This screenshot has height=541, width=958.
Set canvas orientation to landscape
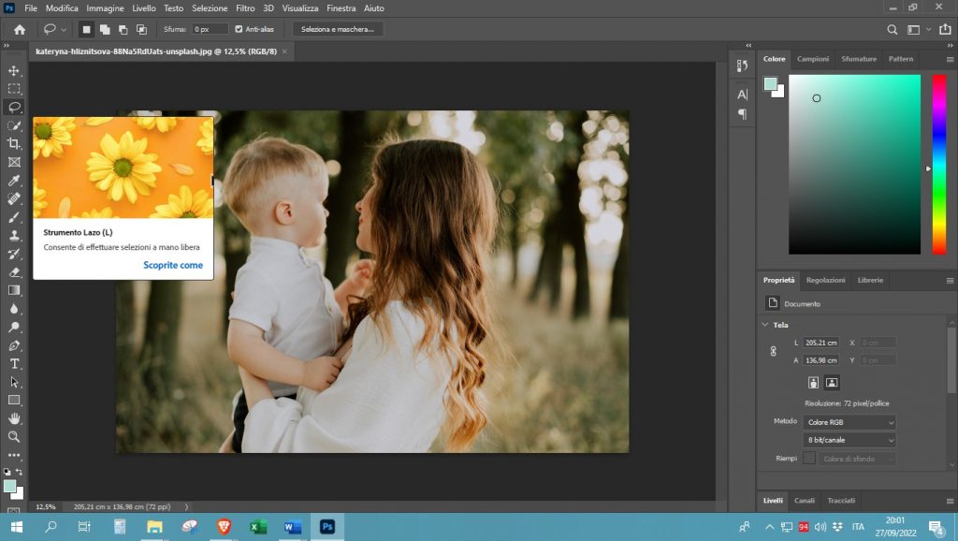point(832,382)
